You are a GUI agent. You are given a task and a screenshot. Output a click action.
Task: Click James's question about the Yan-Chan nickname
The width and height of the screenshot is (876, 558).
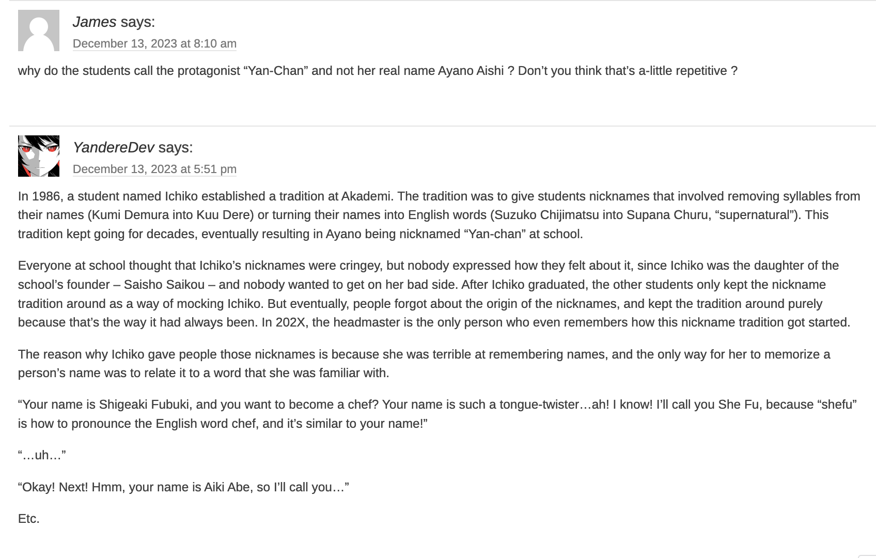377,71
